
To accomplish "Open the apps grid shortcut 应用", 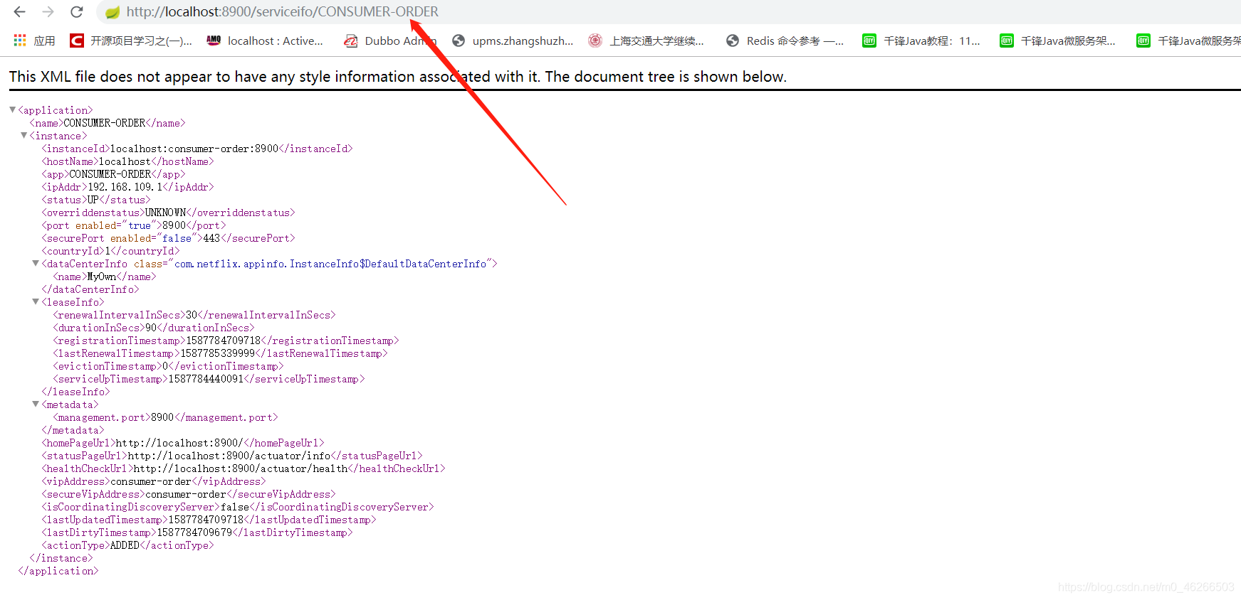I will [34, 41].
